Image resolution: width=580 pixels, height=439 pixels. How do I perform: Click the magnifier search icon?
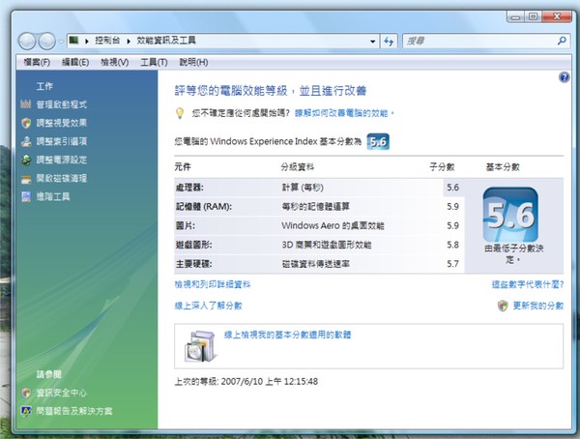click(x=562, y=41)
